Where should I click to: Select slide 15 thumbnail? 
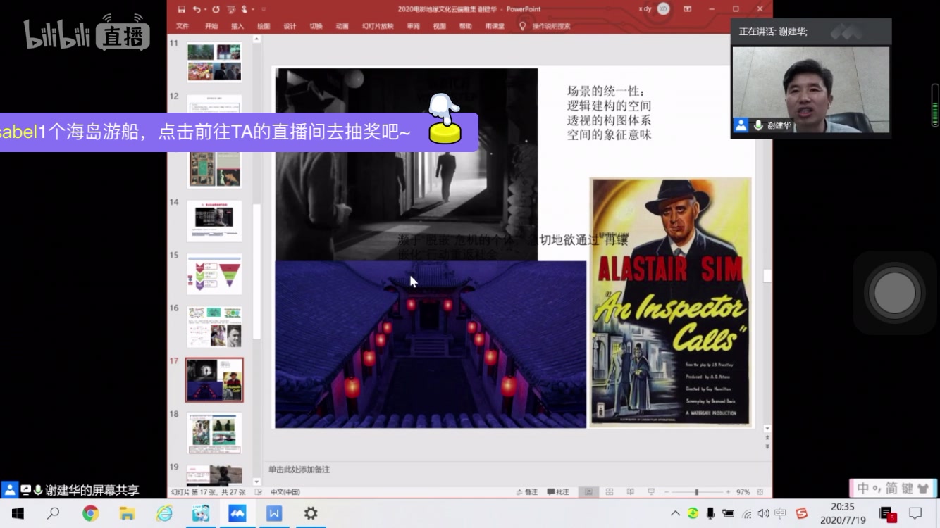(x=214, y=274)
